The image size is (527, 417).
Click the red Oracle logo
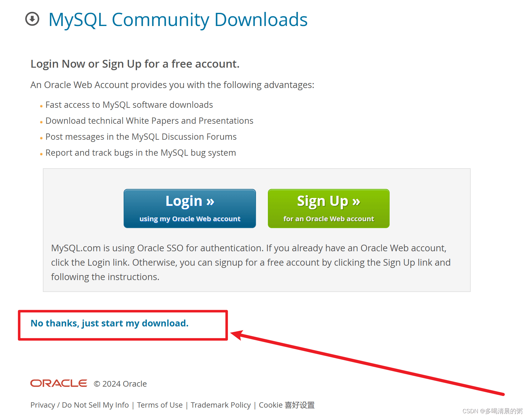point(59,383)
